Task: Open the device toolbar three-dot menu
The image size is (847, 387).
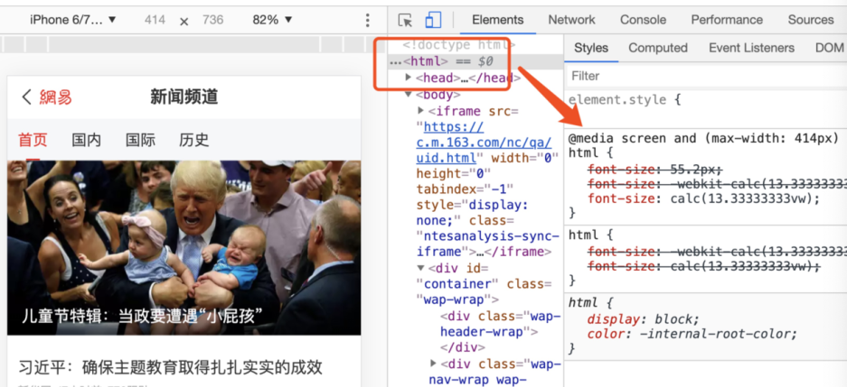Action: coord(368,21)
